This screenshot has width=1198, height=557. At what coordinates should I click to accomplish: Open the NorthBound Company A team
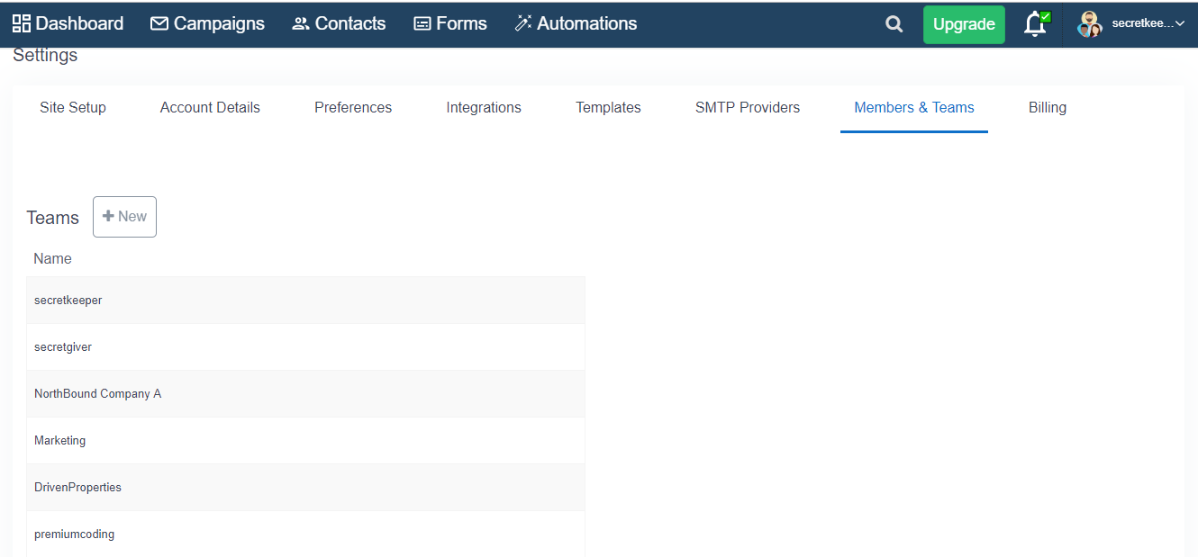305,394
